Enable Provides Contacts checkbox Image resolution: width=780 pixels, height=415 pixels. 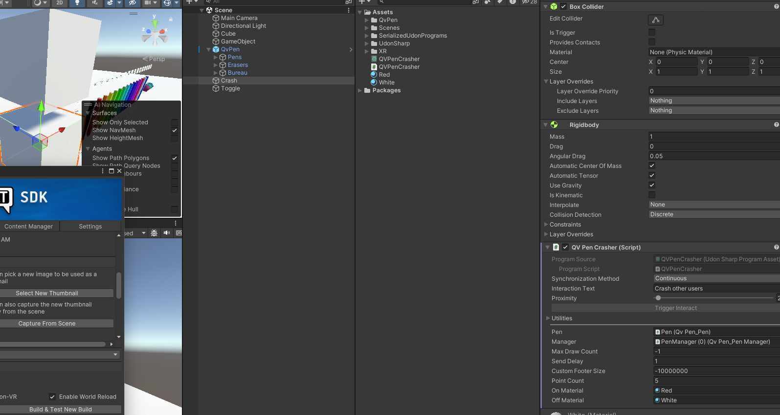652,42
